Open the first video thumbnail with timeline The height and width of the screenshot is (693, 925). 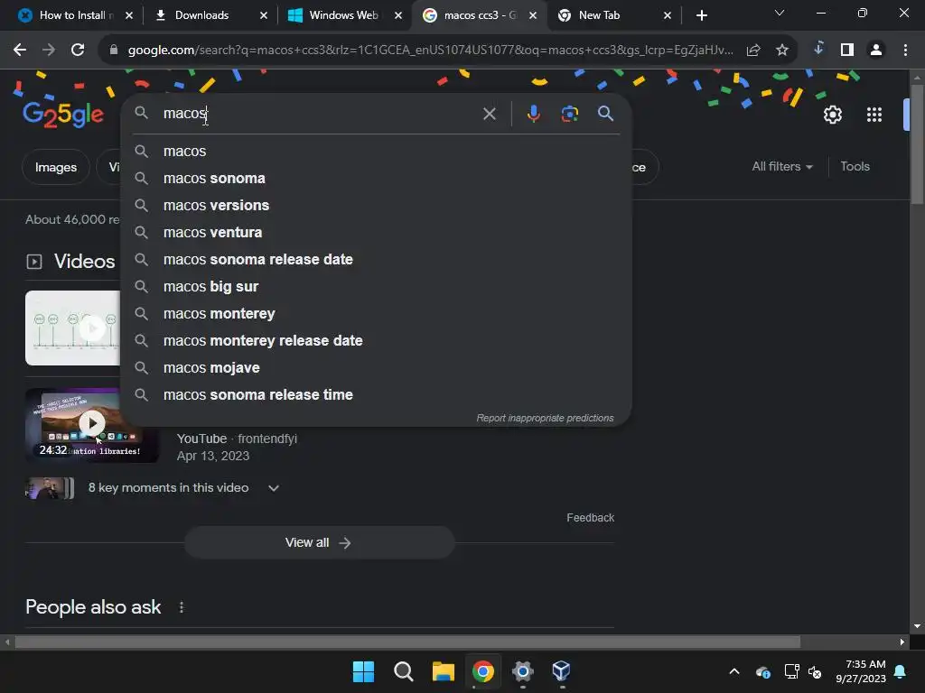72,328
